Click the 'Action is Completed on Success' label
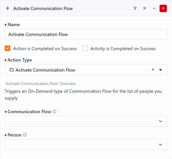The height and width of the screenshot is (159, 172). click(45, 49)
